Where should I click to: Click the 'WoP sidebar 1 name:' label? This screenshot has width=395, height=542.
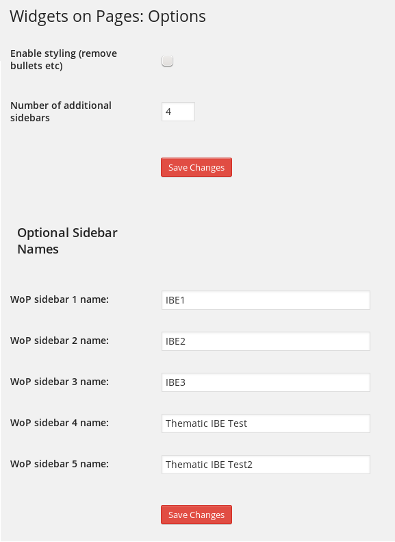click(60, 299)
